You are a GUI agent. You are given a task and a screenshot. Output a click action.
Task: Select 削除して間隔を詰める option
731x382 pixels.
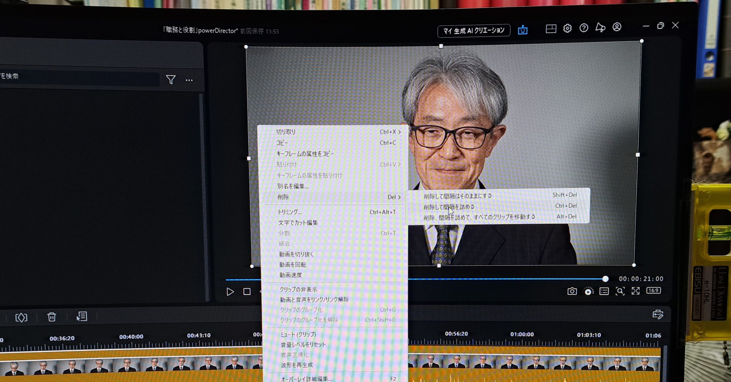449,207
